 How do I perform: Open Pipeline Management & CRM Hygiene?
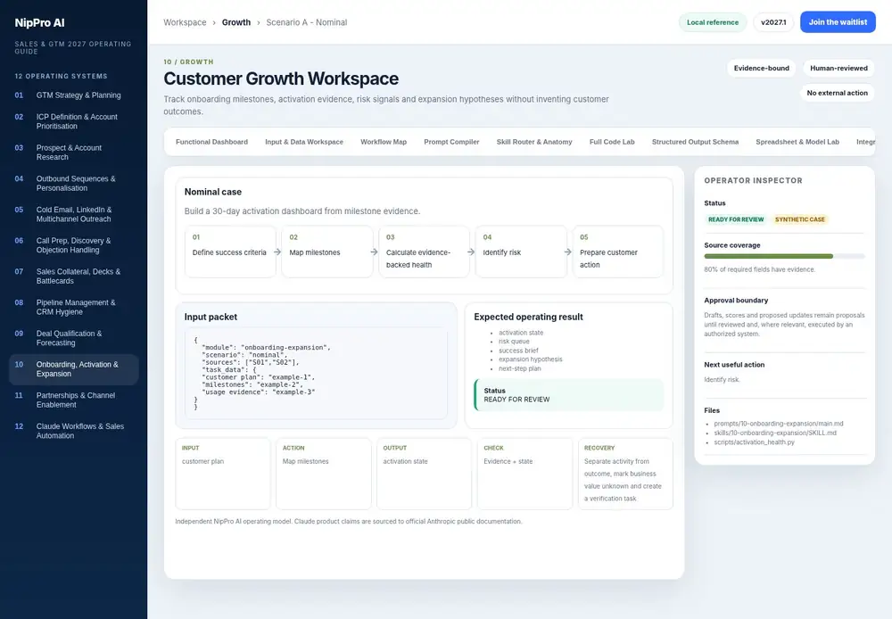coord(73,307)
